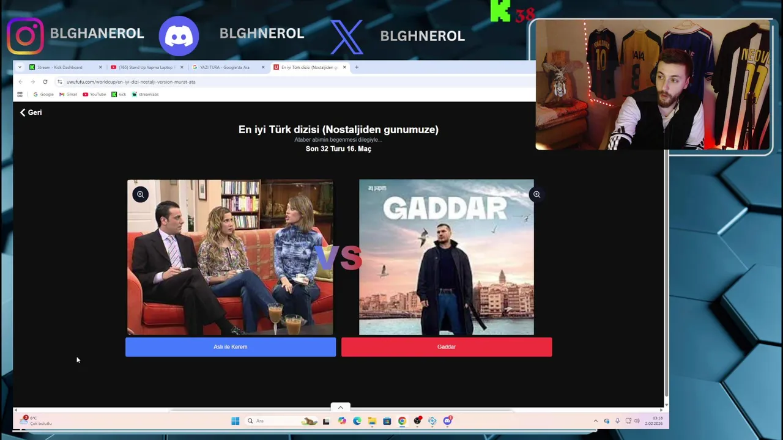
Task: Click the page vertical scrollbar
Action: coord(666,275)
